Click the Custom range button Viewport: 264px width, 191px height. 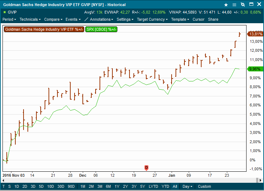tap(204, 186)
